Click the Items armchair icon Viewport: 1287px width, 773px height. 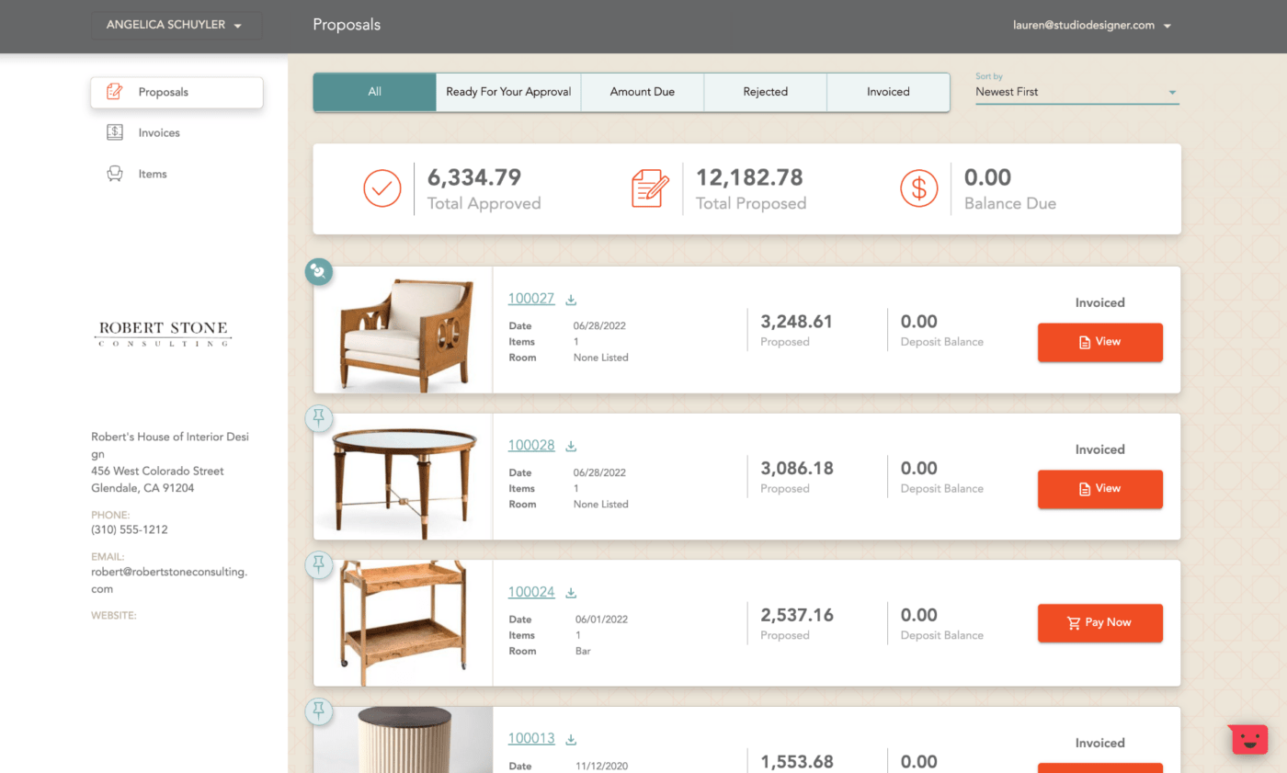point(115,174)
